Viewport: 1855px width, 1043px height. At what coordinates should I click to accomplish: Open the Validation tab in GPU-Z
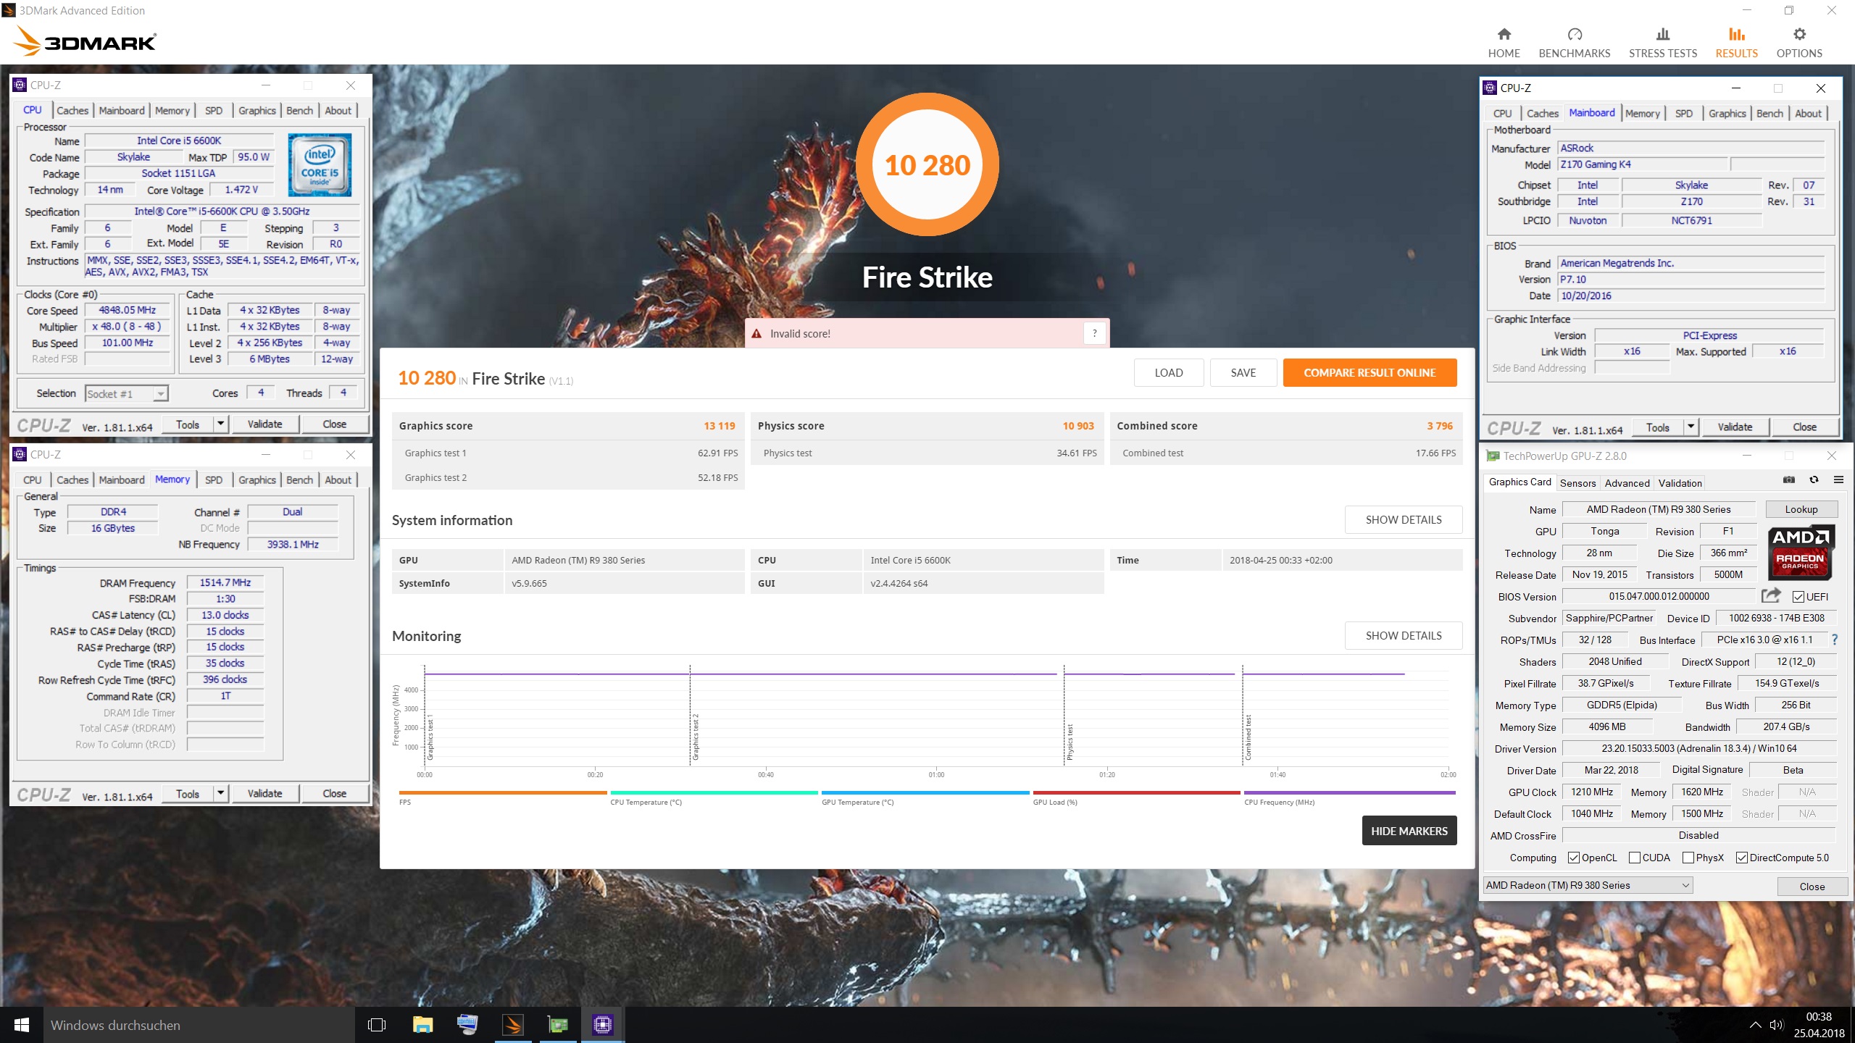1680,483
